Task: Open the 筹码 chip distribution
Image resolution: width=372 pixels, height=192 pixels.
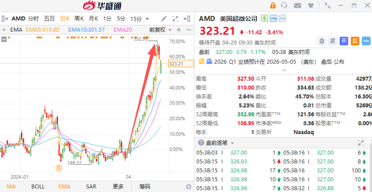Action: [145, 187]
